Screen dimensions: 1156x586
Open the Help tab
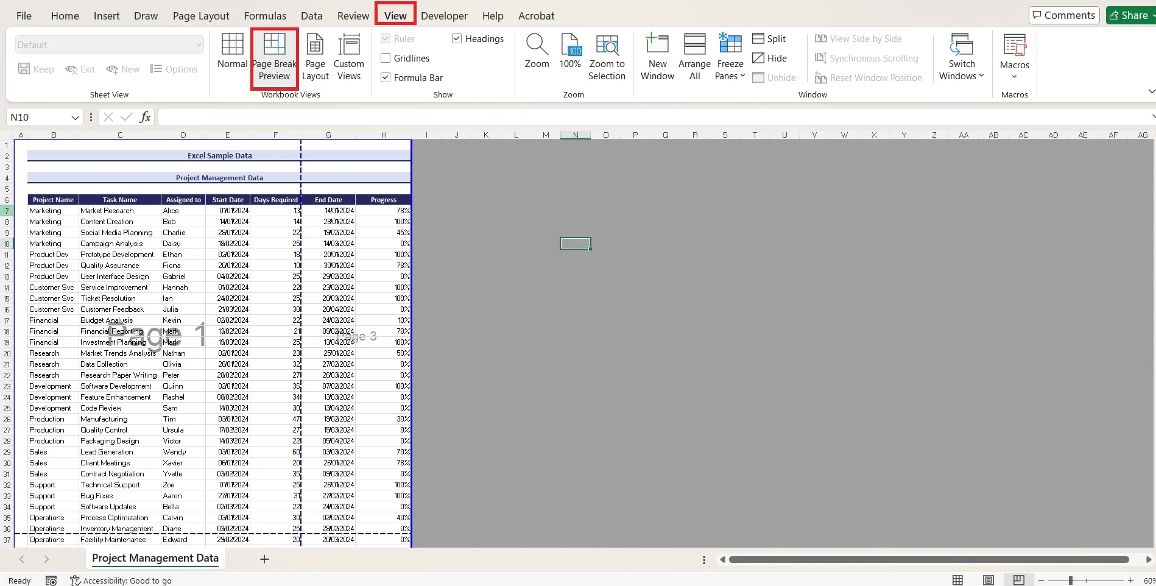click(x=493, y=16)
